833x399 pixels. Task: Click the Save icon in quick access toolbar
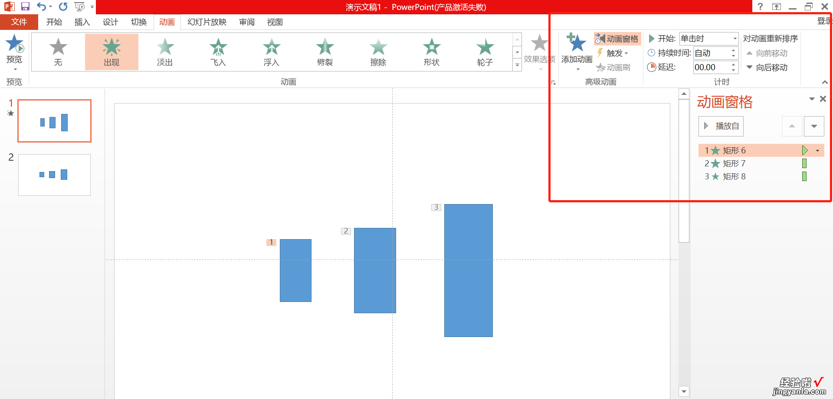click(x=25, y=6)
